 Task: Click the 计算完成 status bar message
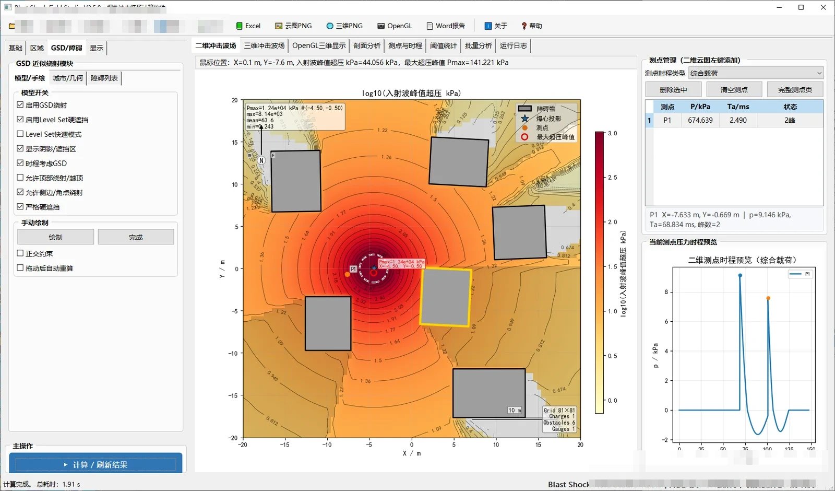click(x=42, y=484)
